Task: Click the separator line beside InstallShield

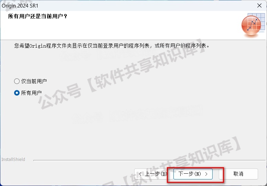Action: coord(149,160)
